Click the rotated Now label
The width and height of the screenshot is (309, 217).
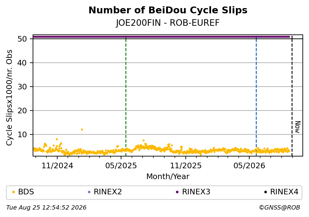(x=297, y=127)
